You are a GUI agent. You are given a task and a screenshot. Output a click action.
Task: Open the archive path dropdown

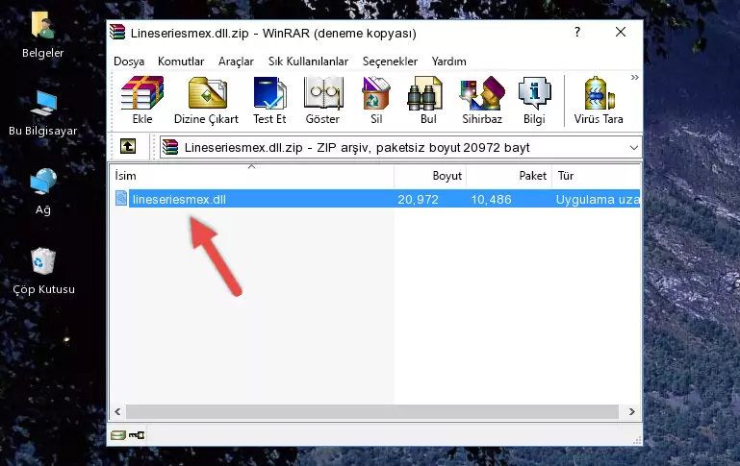point(633,147)
